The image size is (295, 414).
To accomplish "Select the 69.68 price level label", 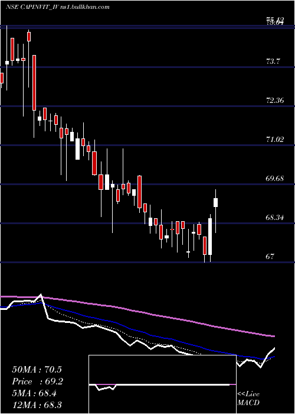I will [x=275, y=179].
